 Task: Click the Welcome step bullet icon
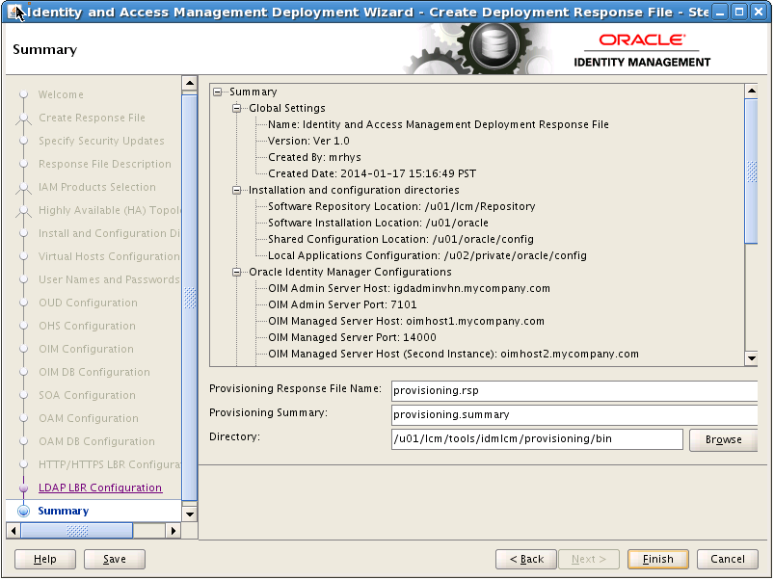[x=23, y=94]
